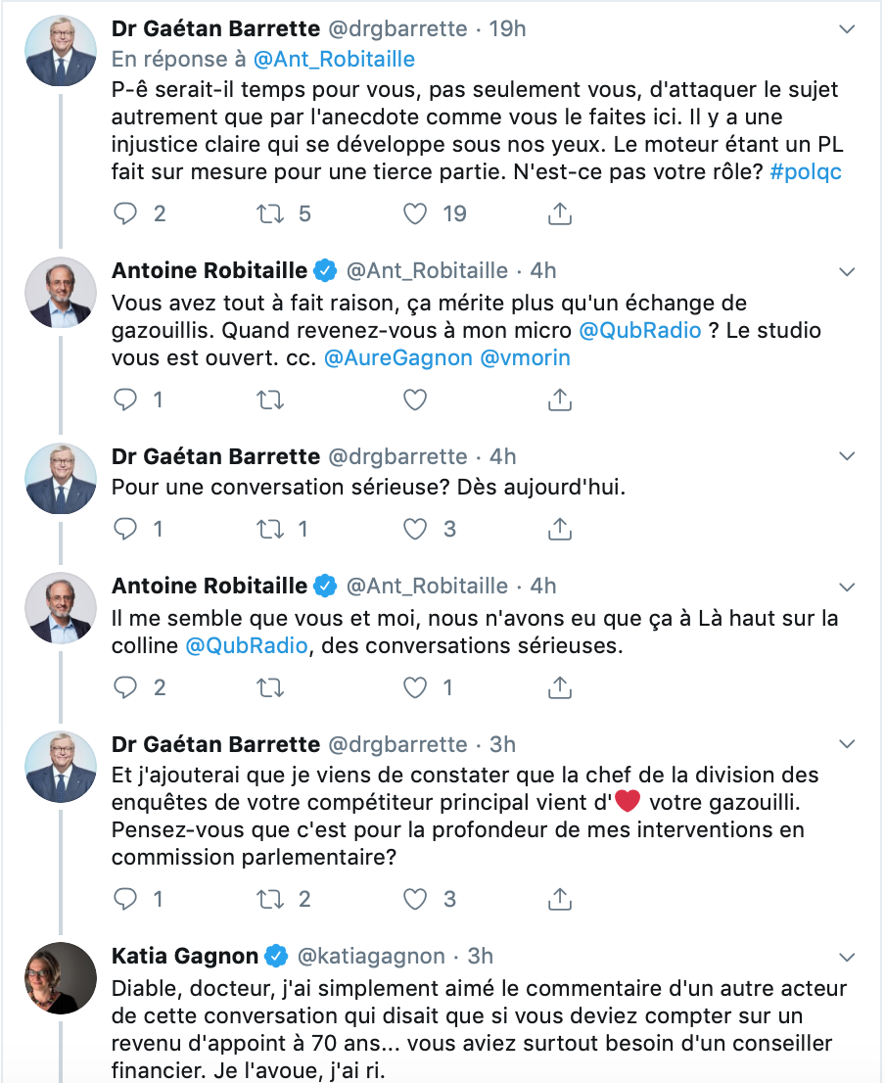Retweet Barrette's tweet about commission parlementaire

(x=270, y=899)
